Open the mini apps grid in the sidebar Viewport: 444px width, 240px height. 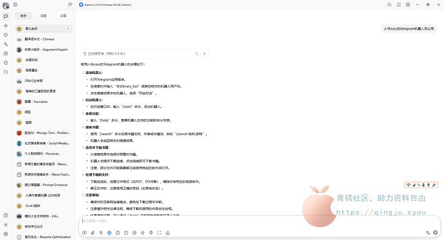6,53
